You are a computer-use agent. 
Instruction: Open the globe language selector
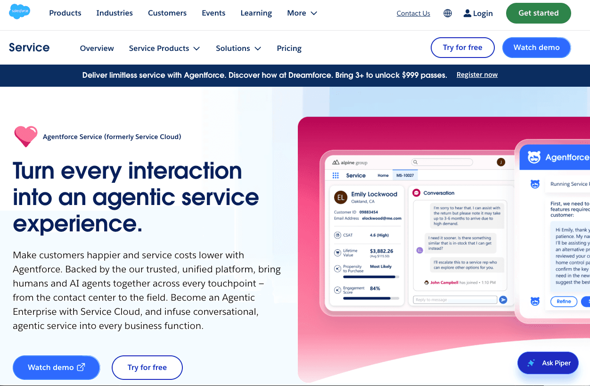(x=448, y=13)
